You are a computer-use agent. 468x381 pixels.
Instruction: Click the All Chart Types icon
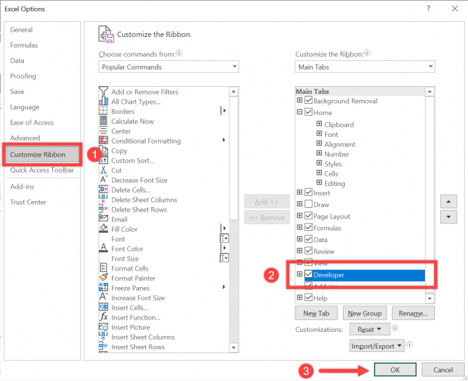tap(103, 101)
